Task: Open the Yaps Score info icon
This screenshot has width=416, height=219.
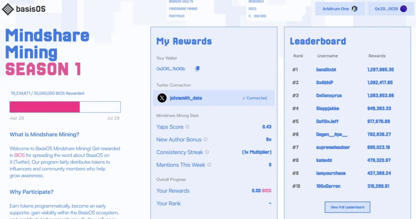Action: click(187, 127)
